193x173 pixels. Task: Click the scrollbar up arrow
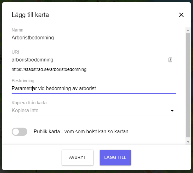[188, 30]
